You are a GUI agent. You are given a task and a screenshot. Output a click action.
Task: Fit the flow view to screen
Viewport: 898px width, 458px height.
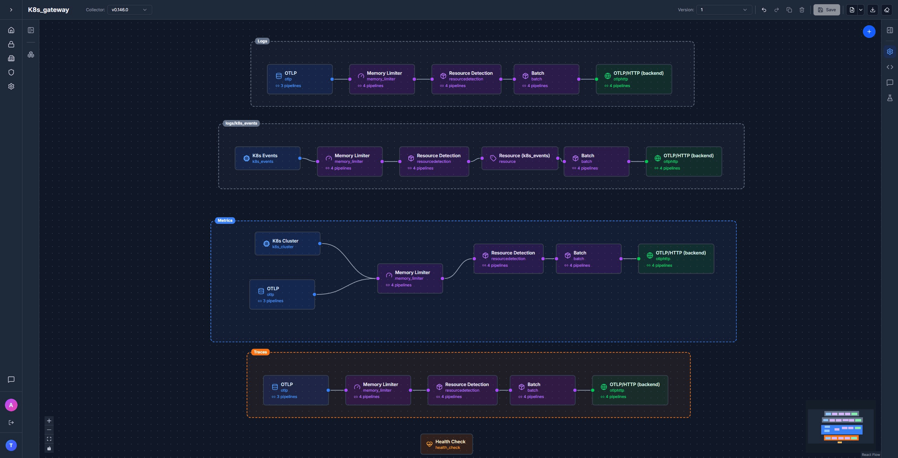[x=49, y=439]
